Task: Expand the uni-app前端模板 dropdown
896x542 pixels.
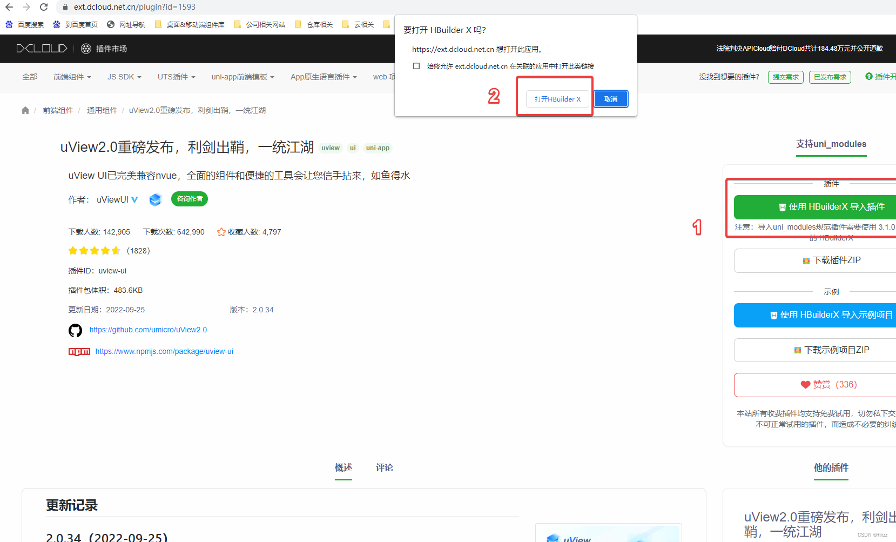Action: 243,77
